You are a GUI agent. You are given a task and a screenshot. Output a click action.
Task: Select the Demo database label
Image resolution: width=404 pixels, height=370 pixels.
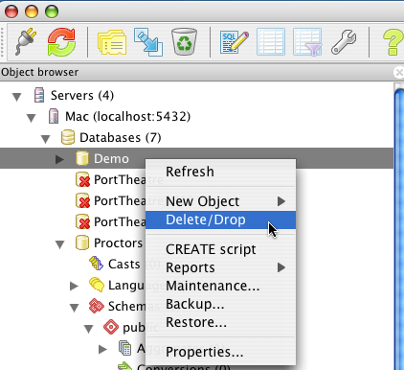coord(111,159)
